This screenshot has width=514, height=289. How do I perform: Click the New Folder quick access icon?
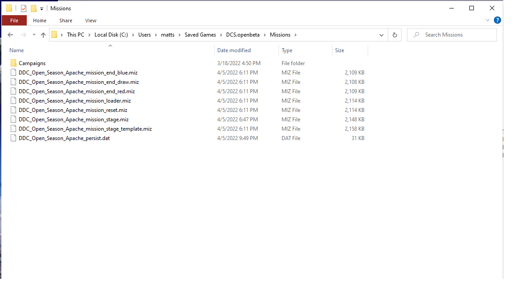(33, 8)
